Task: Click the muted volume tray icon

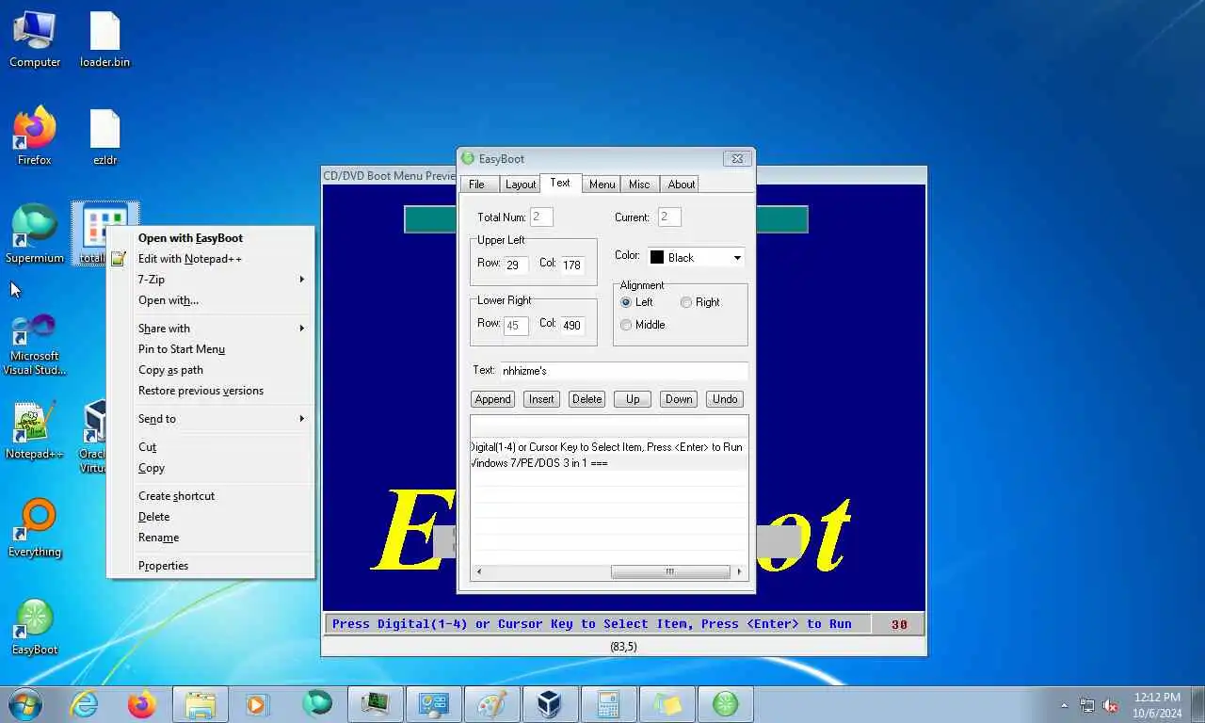Action: point(1111,705)
